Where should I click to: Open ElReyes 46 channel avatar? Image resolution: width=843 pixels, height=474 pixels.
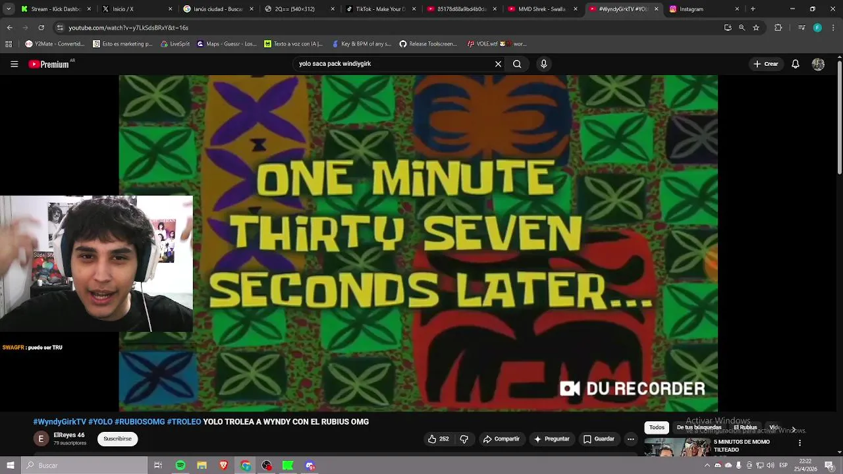point(41,439)
